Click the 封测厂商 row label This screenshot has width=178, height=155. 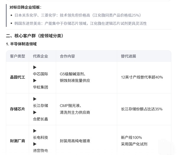[x=17, y=141]
